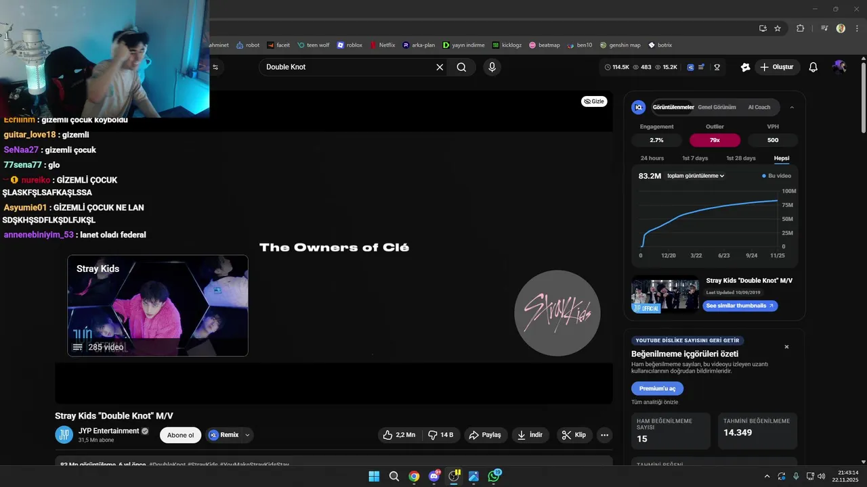Expand the Remix dropdown arrow
This screenshot has height=487, width=867.
[247, 435]
